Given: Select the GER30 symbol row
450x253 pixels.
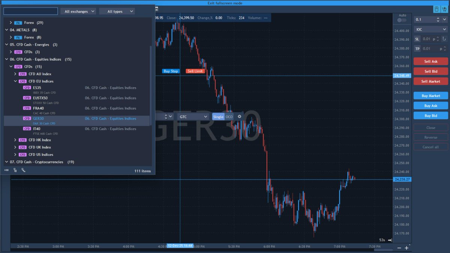Looking at the screenshot, I should (76, 120).
